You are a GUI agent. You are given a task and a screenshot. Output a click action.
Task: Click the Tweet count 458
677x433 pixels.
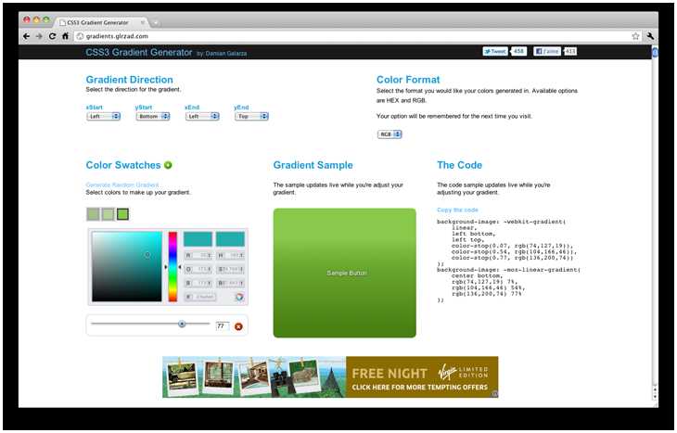[518, 51]
